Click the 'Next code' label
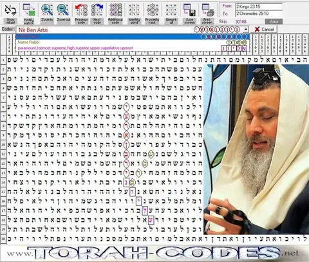The height and width of the screenshot is (262, 309). click(97, 21)
